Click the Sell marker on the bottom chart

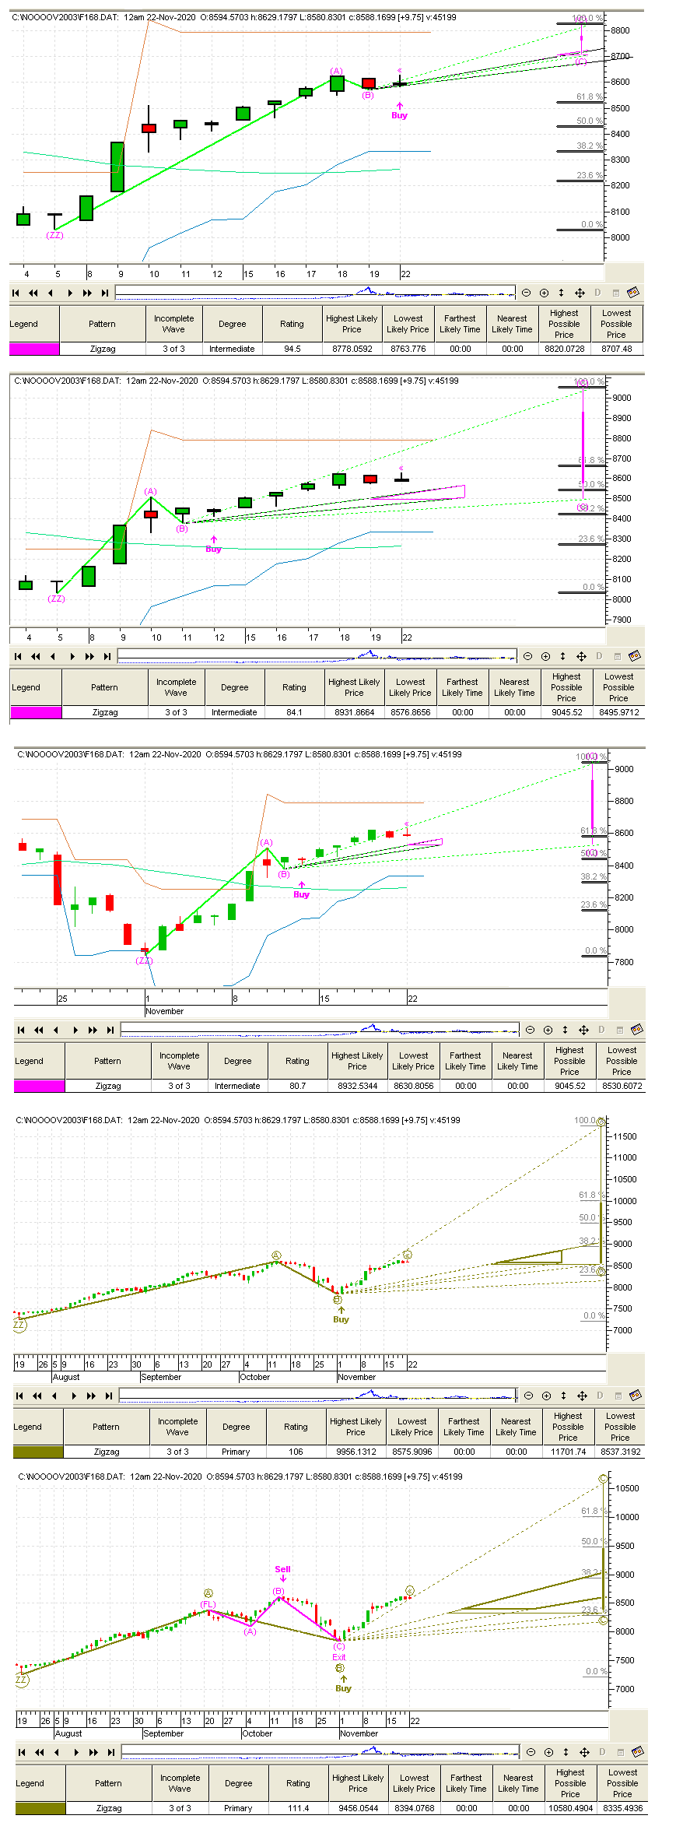coord(282,1569)
